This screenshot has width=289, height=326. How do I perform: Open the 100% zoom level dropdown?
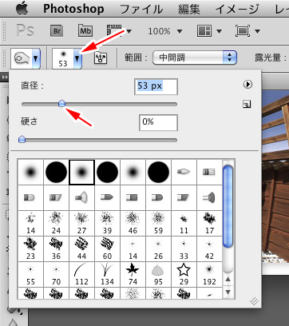tap(165, 31)
